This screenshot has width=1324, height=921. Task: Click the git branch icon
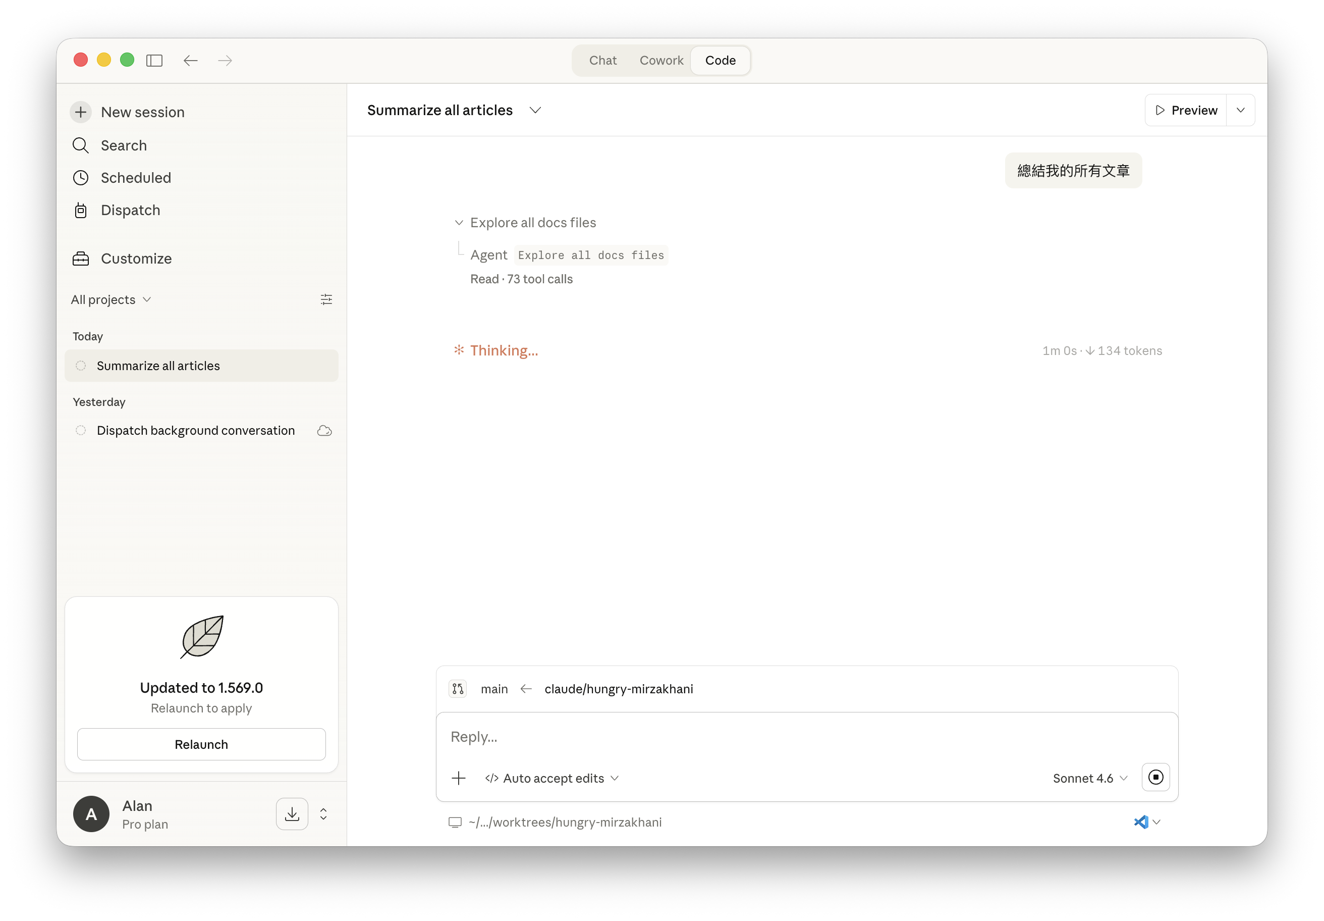[x=458, y=689]
